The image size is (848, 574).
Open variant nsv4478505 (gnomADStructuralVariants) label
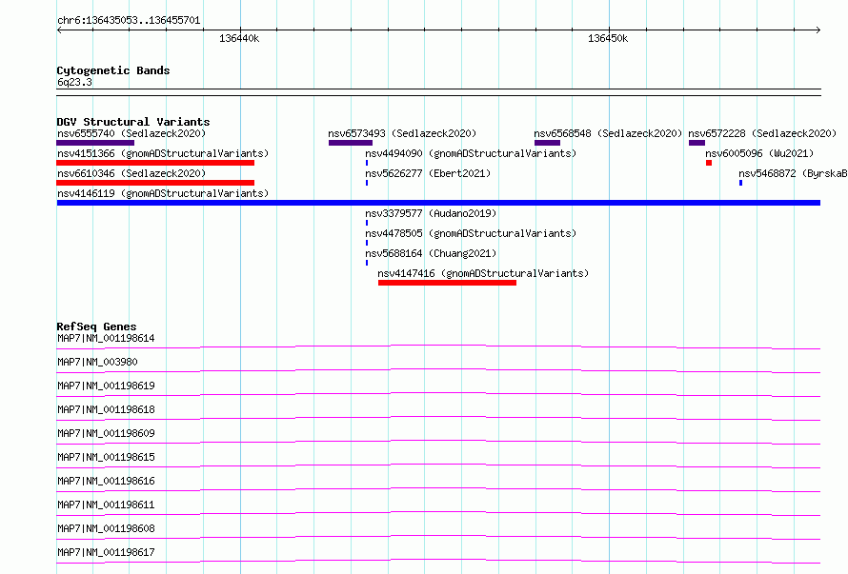coord(471,233)
